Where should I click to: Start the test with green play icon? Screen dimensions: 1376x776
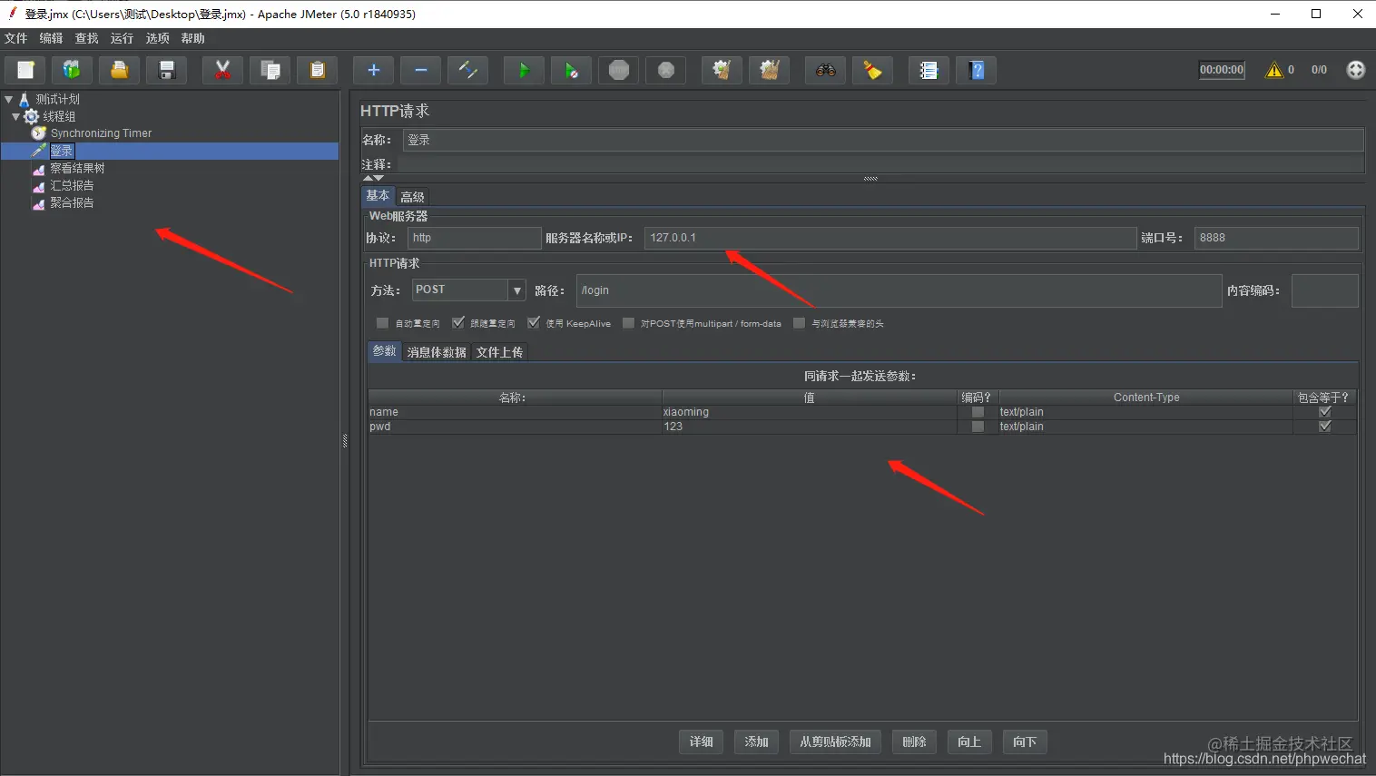(x=524, y=70)
